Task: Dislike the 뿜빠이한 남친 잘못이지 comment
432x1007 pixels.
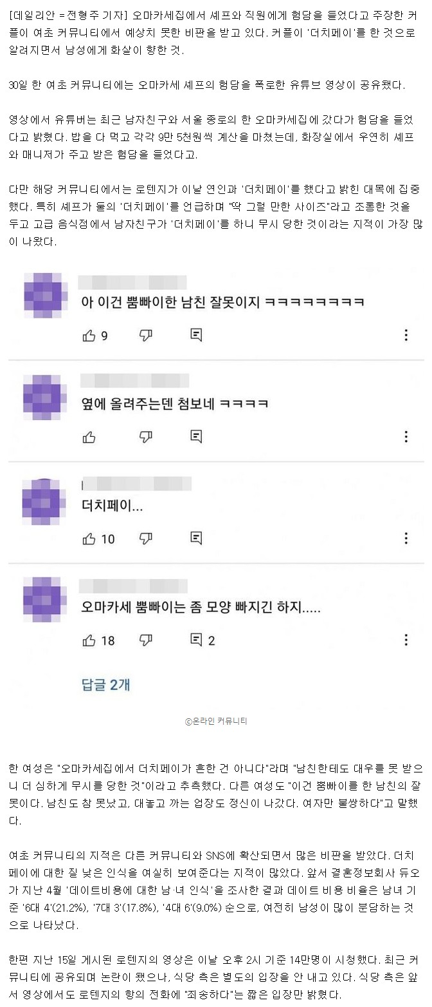Action: point(146,335)
